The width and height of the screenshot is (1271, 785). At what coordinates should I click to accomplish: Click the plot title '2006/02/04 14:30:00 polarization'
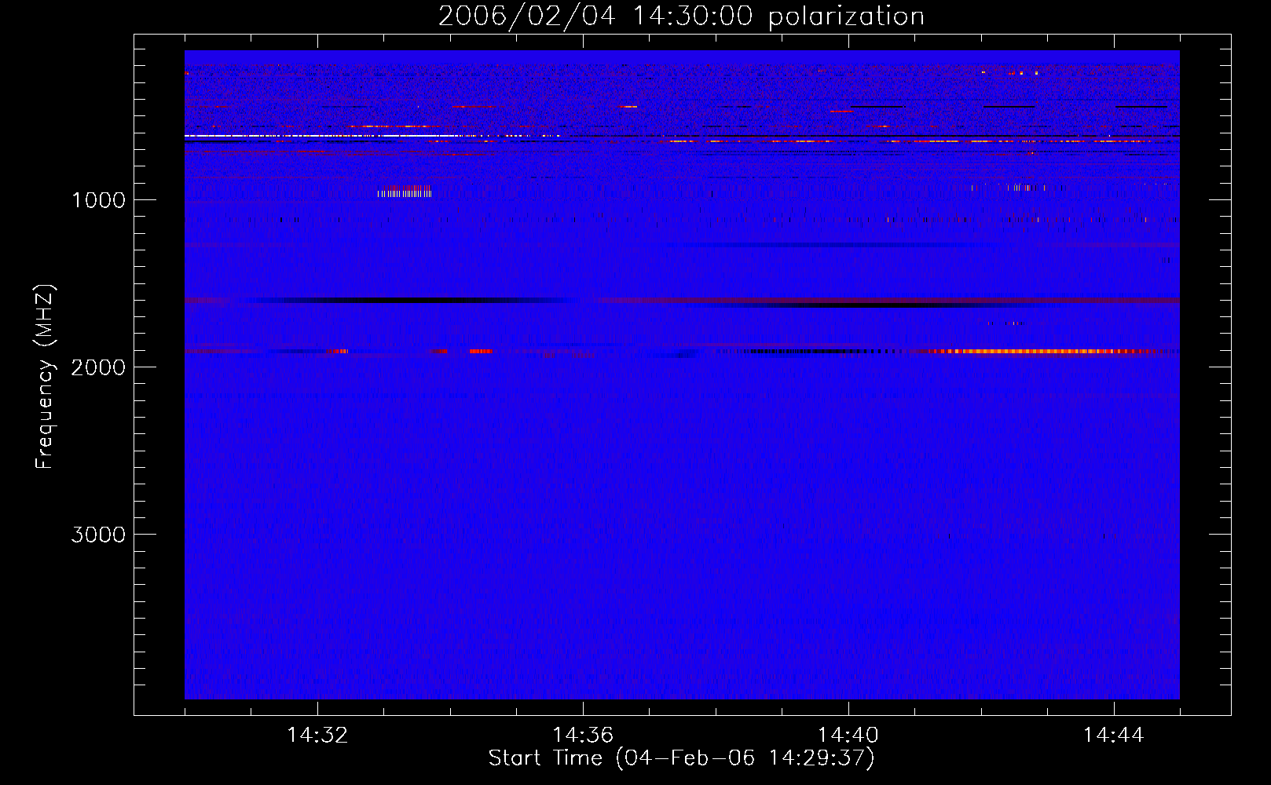tap(681, 16)
